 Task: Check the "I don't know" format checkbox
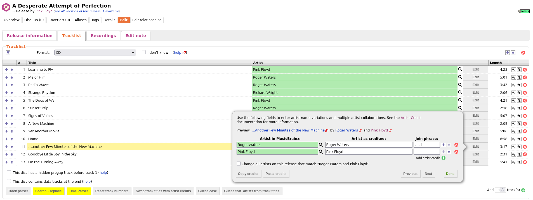coord(144,52)
